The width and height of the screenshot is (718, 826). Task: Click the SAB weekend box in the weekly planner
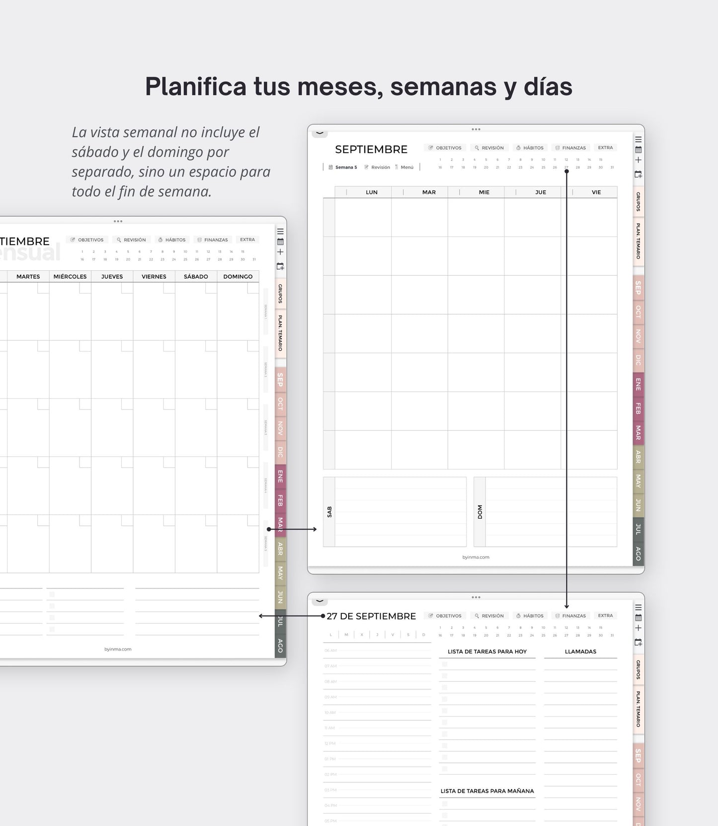point(395,512)
